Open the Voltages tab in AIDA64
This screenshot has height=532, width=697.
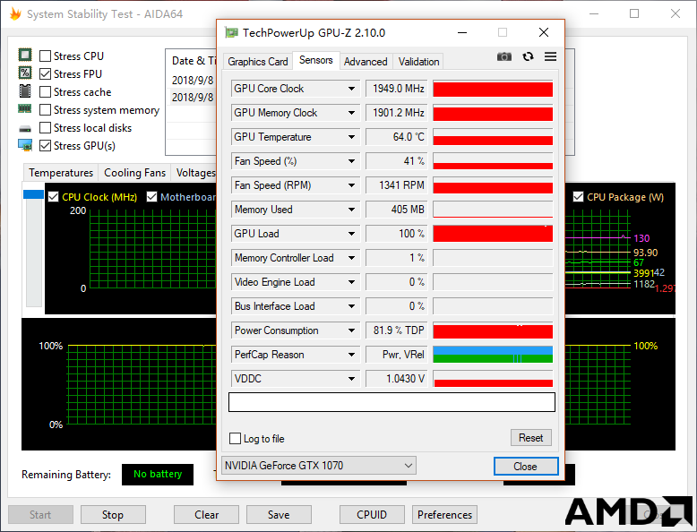tap(195, 173)
